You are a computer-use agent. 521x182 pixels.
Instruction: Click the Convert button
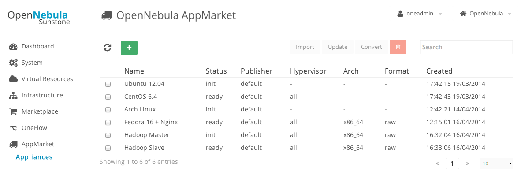(372, 47)
